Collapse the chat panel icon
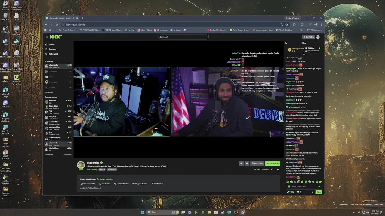Viewport: 385px width, 216px height. click(x=286, y=43)
